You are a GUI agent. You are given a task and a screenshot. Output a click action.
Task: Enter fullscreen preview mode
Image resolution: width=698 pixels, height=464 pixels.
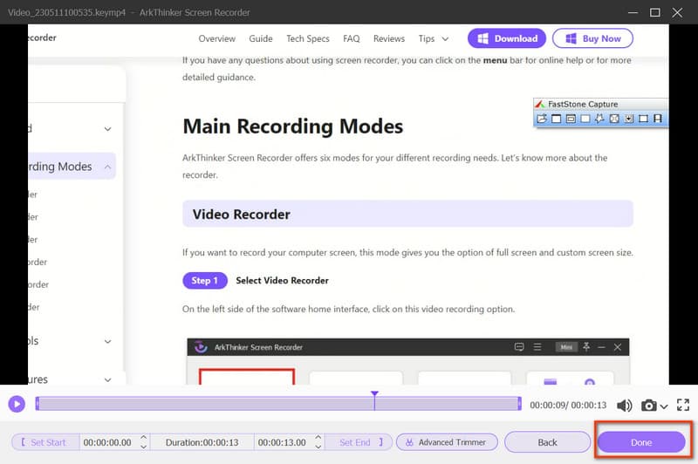click(x=683, y=405)
